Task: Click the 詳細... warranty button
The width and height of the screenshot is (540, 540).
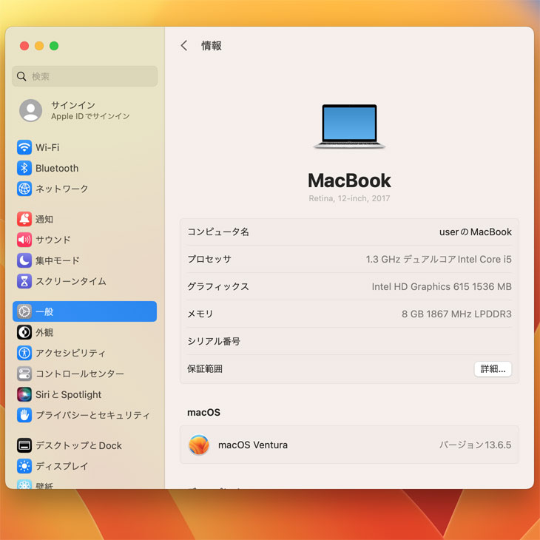Action: click(x=493, y=369)
